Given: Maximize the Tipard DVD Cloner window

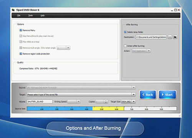Looking at the screenshot, I should point(175,10).
